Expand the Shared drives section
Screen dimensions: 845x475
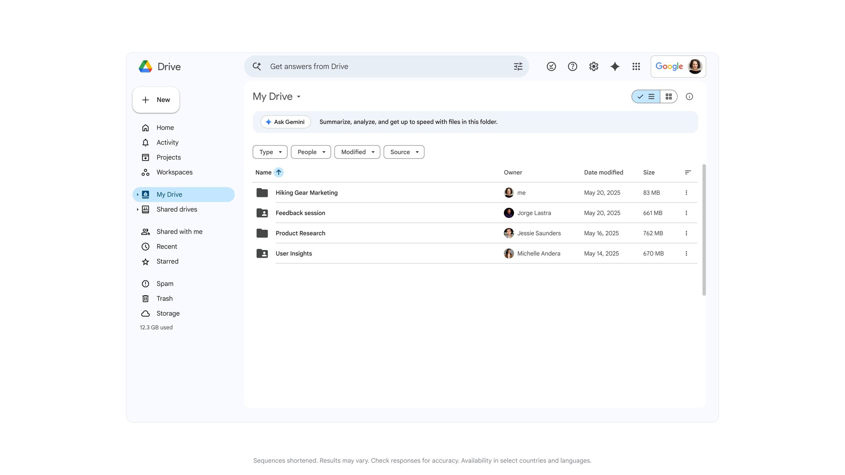click(x=138, y=209)
